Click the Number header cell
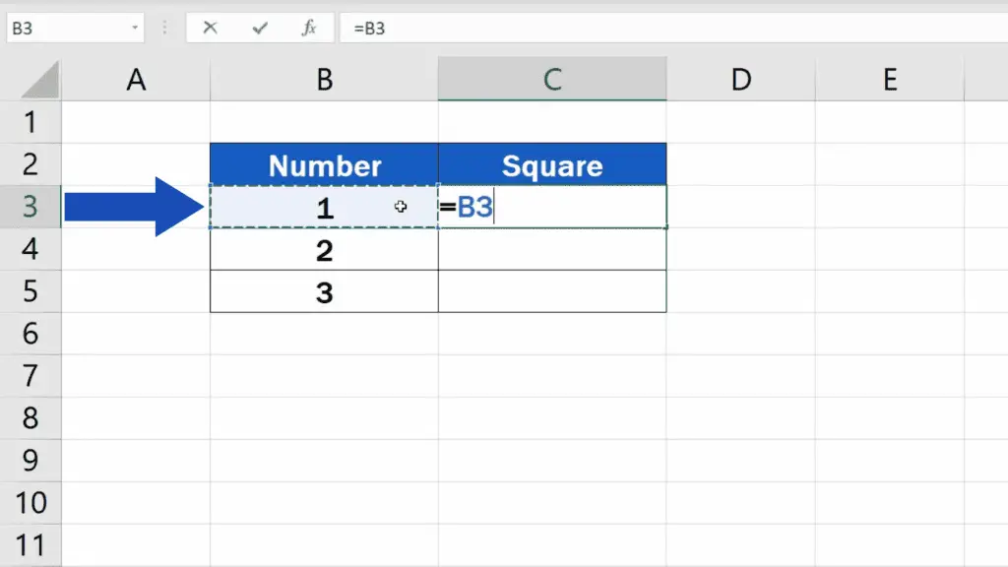The image size is (1008, 567). [324, 164]
